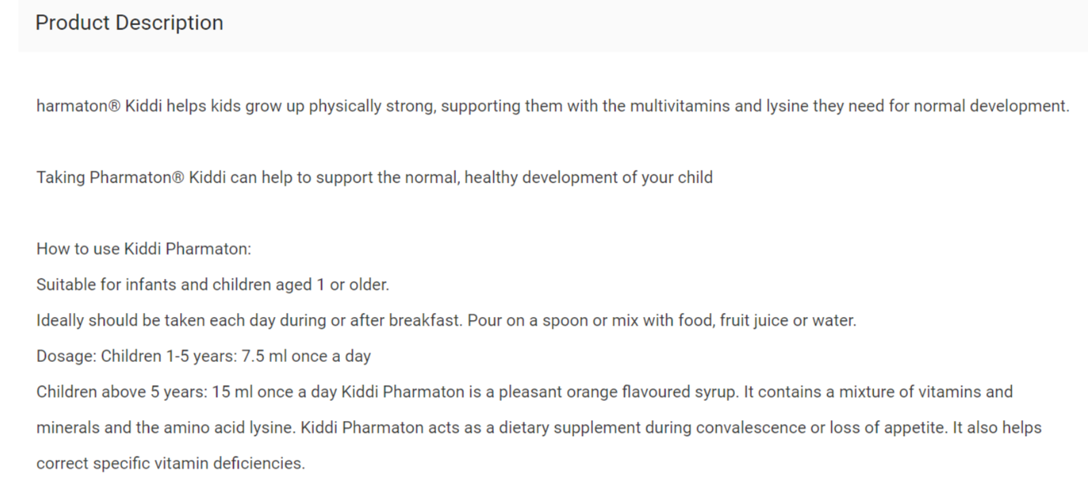Click the 'loss of appetite' phrase
Viewport: 1088px width, 479px height.
click(x=887, y=428)
